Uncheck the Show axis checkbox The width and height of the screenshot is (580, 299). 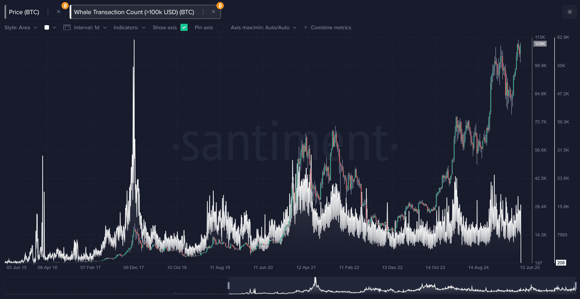click(184, 27)
